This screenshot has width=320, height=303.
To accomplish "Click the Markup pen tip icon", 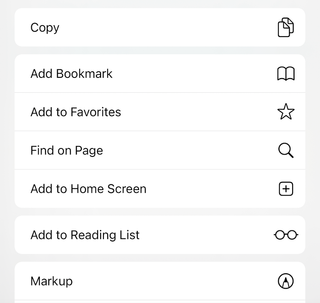I will point(285,281).
